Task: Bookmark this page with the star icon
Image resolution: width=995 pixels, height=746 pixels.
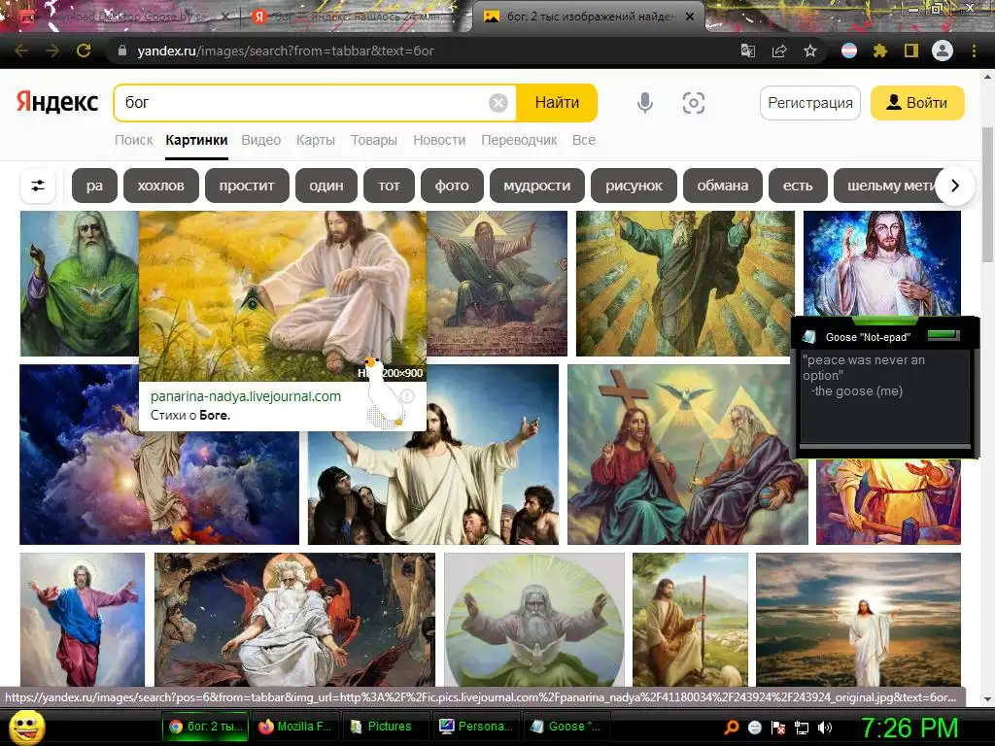Action: tap(810, 51)
